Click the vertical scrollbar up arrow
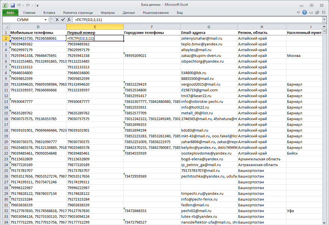Viewport: 329px width, 225px height. coord(324,26)
